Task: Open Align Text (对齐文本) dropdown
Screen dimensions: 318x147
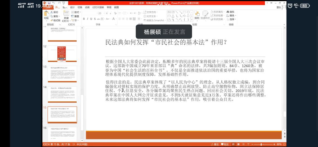Action: (150, 16)
